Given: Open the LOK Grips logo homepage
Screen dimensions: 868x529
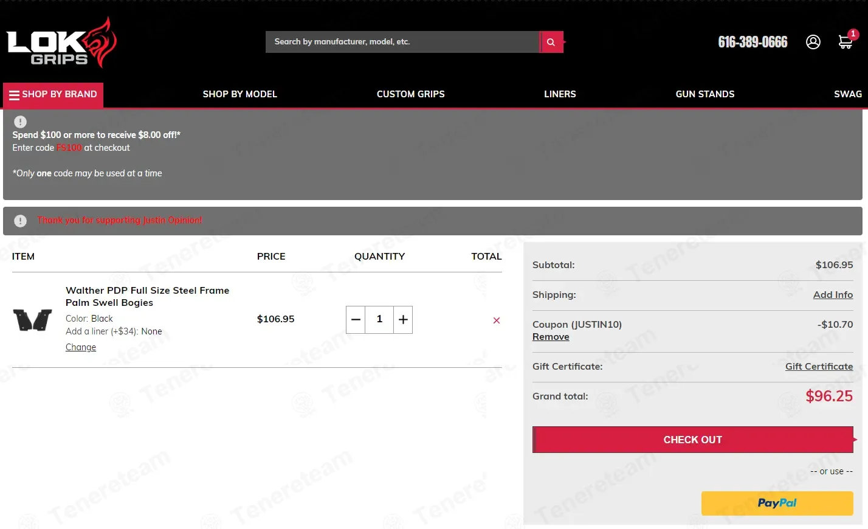Looking at the screenshot, I should click(61, 42).
